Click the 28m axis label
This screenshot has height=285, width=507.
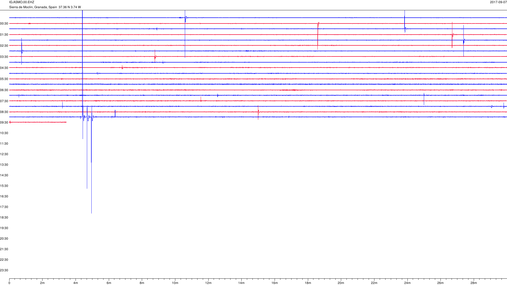click(474, 283)
